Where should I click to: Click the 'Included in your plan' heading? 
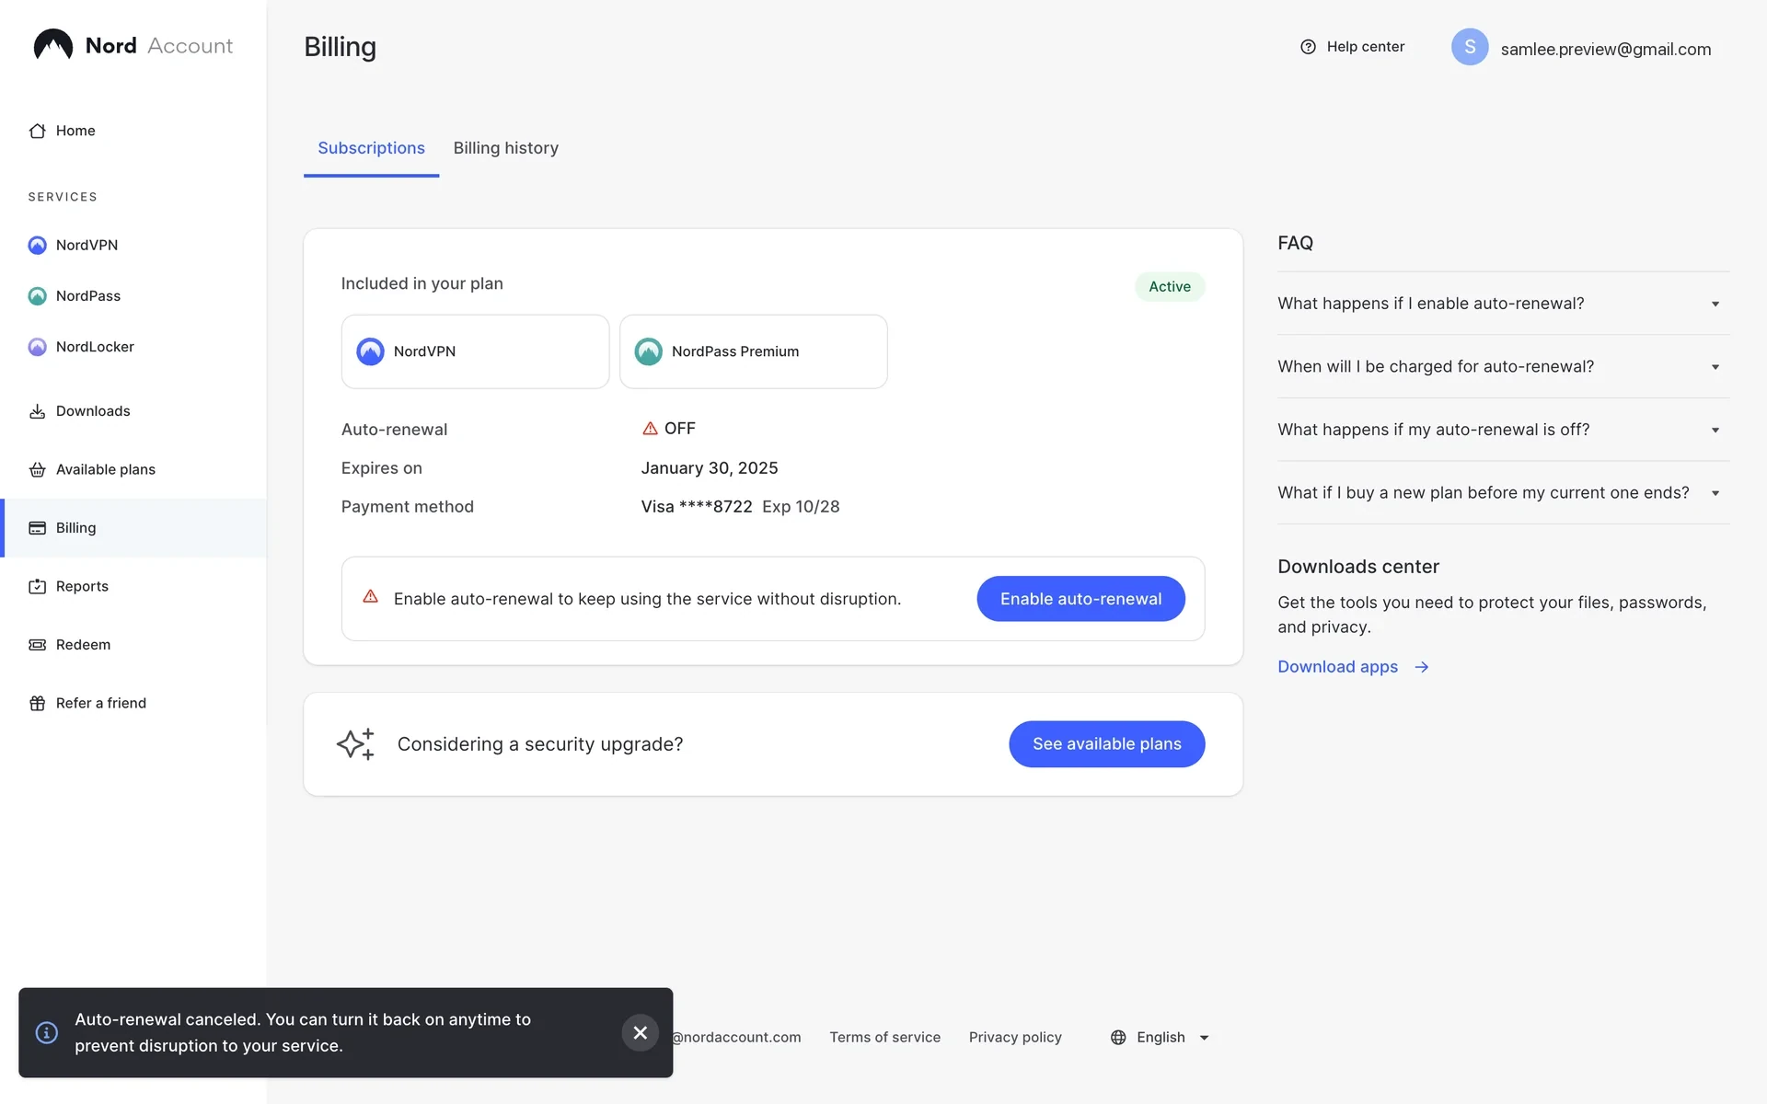tap(422, 284)
